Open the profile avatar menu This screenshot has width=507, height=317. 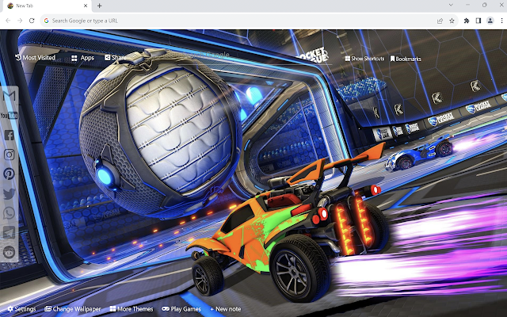[x=490, y=21]
